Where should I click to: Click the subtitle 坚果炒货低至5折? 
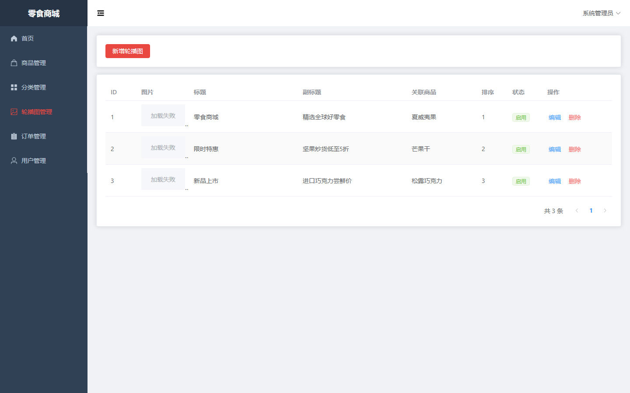(x=326, y=149)
